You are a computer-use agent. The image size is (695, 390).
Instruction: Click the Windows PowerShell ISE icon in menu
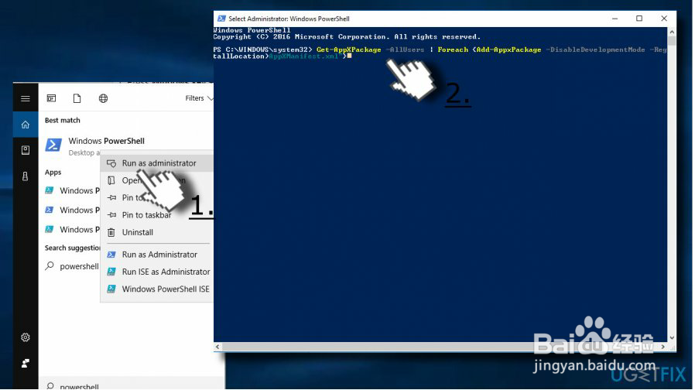pos(111,289)
